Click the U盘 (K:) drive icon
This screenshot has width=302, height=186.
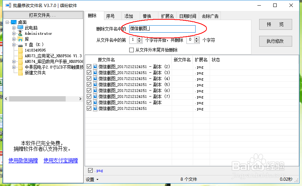click(x=20, y=45)
